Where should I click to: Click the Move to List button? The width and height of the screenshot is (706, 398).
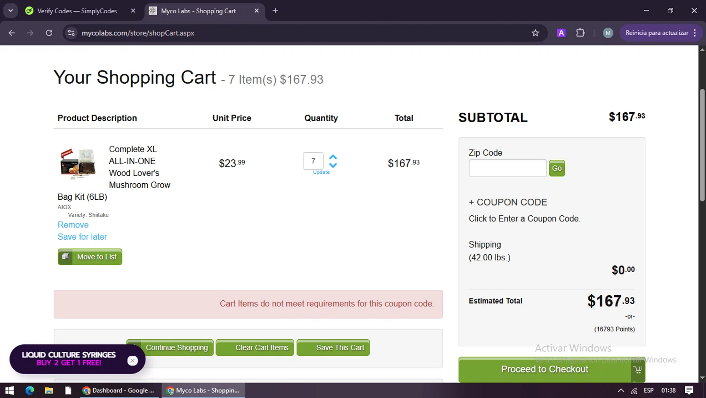90,257
